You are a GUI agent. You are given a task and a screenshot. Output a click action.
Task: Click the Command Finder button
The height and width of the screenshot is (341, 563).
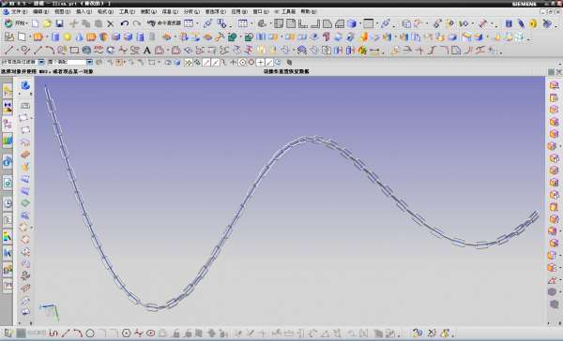[164, 23]
